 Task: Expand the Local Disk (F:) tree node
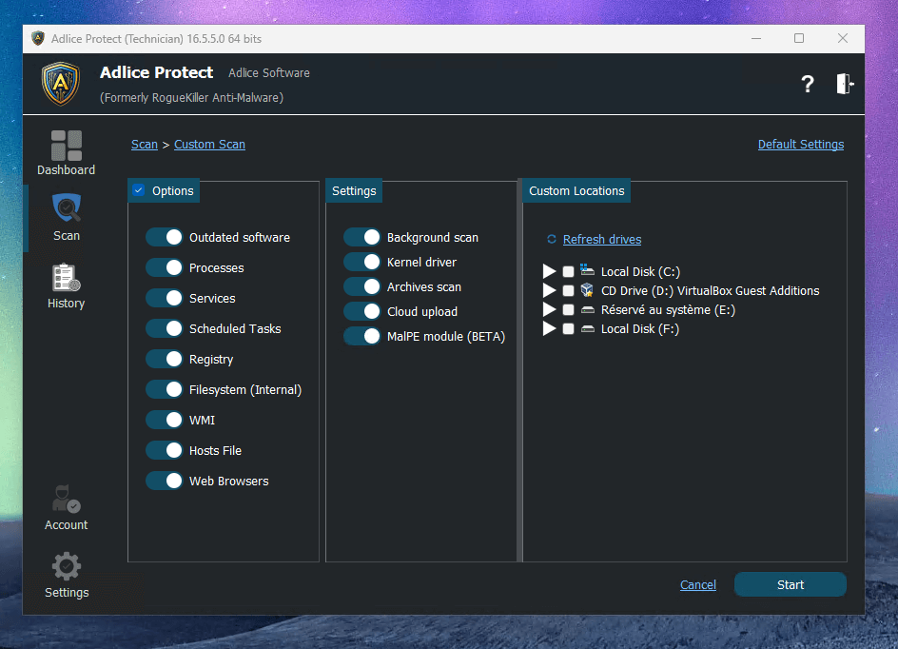point(549,328)
